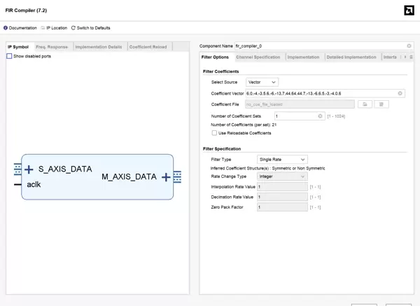This screenshot has width=420, height=306.
Task: Switch to the Freq. Response tab
Action: [52, 47]
